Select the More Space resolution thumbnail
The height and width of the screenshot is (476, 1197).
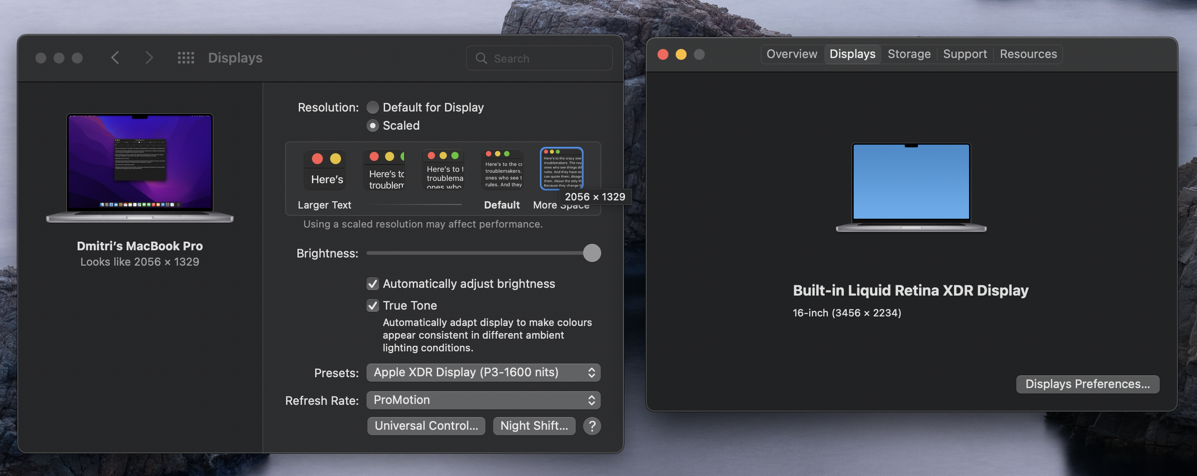pos(561,168)
